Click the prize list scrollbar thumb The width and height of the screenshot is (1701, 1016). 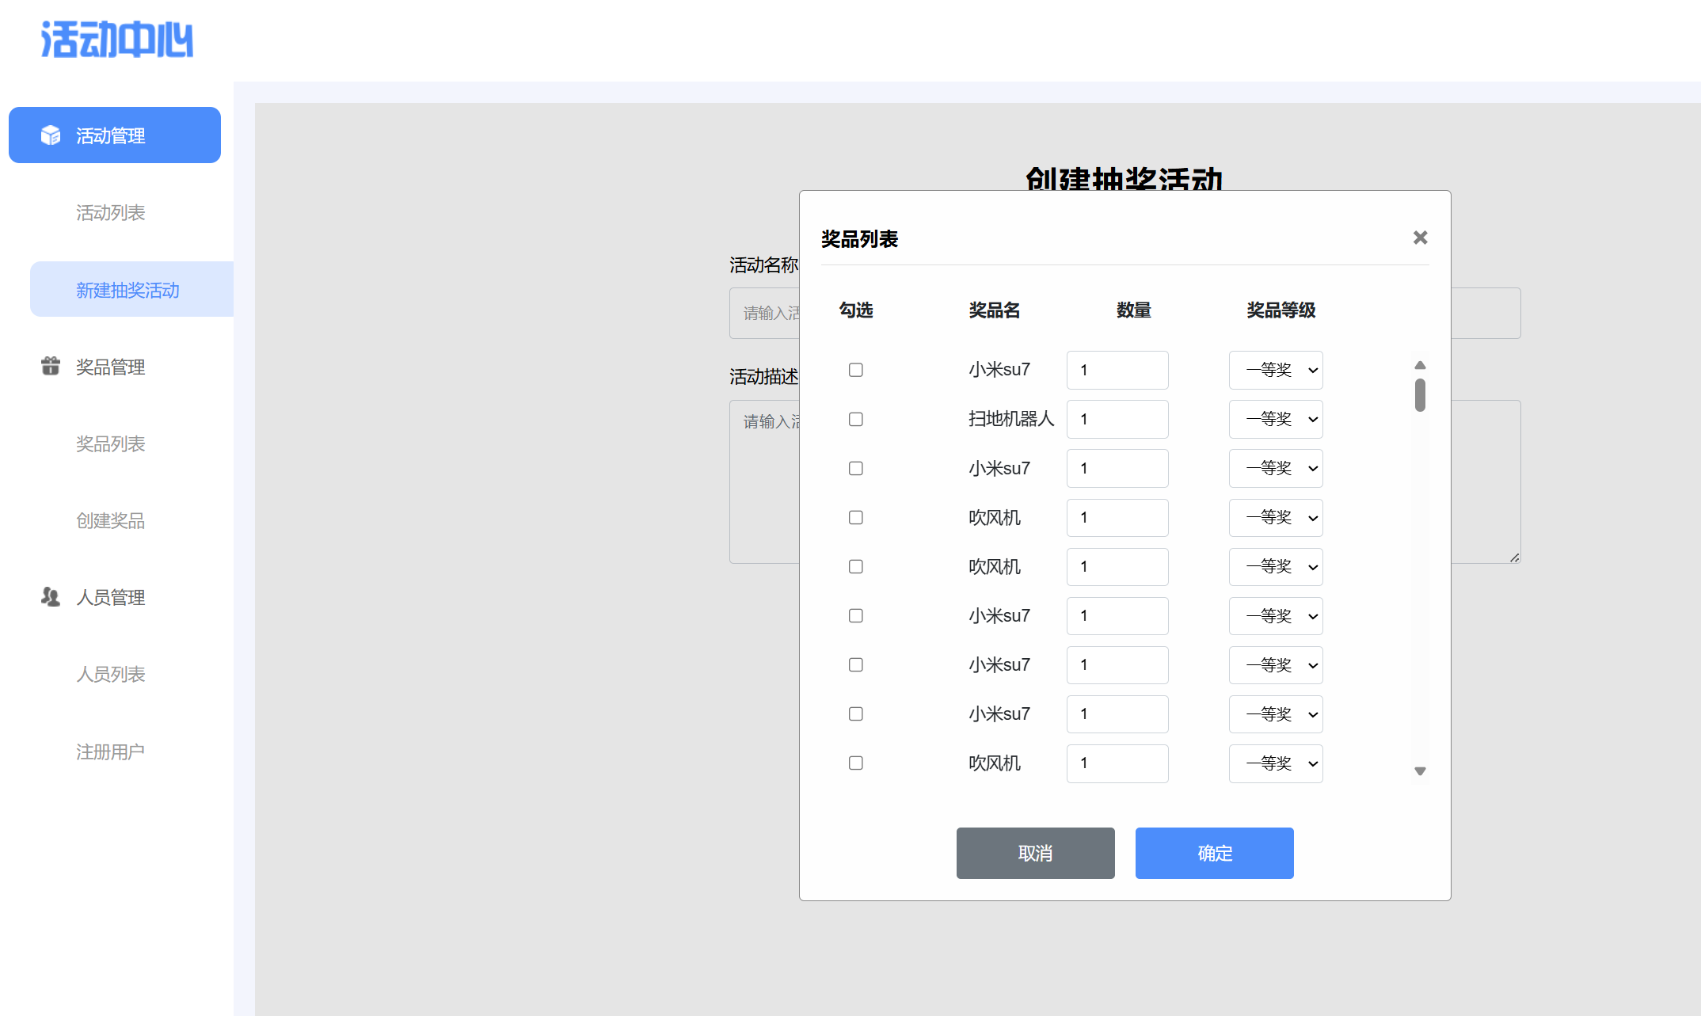click(x=1420, y=394)
